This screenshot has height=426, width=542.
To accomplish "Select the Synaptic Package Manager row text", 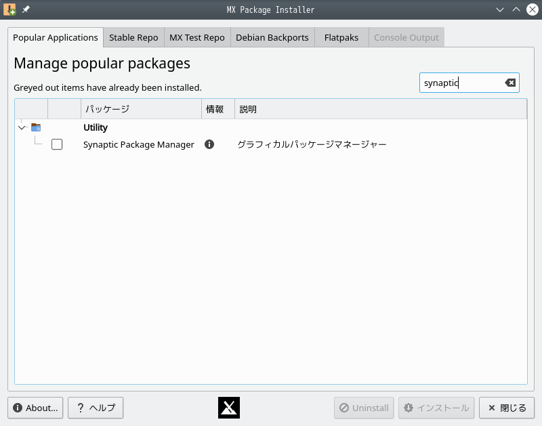I will (x=139, y=144).
